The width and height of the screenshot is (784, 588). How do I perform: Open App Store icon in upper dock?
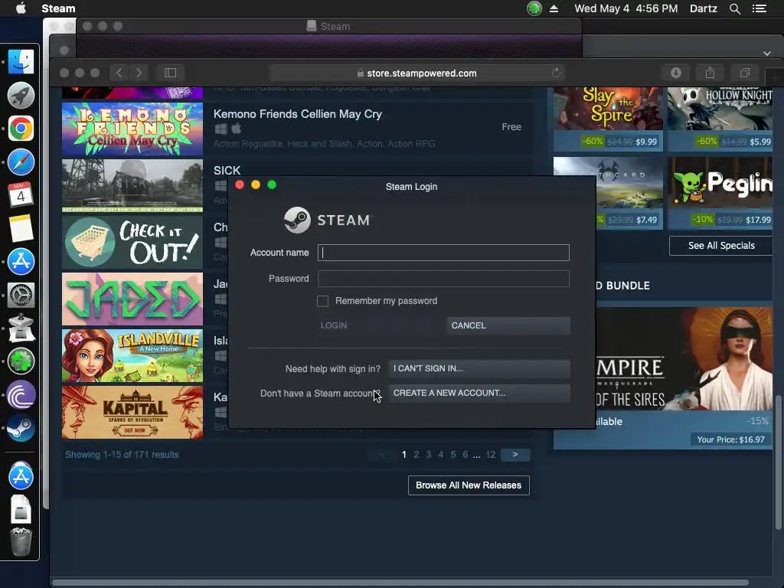[21, 262]
